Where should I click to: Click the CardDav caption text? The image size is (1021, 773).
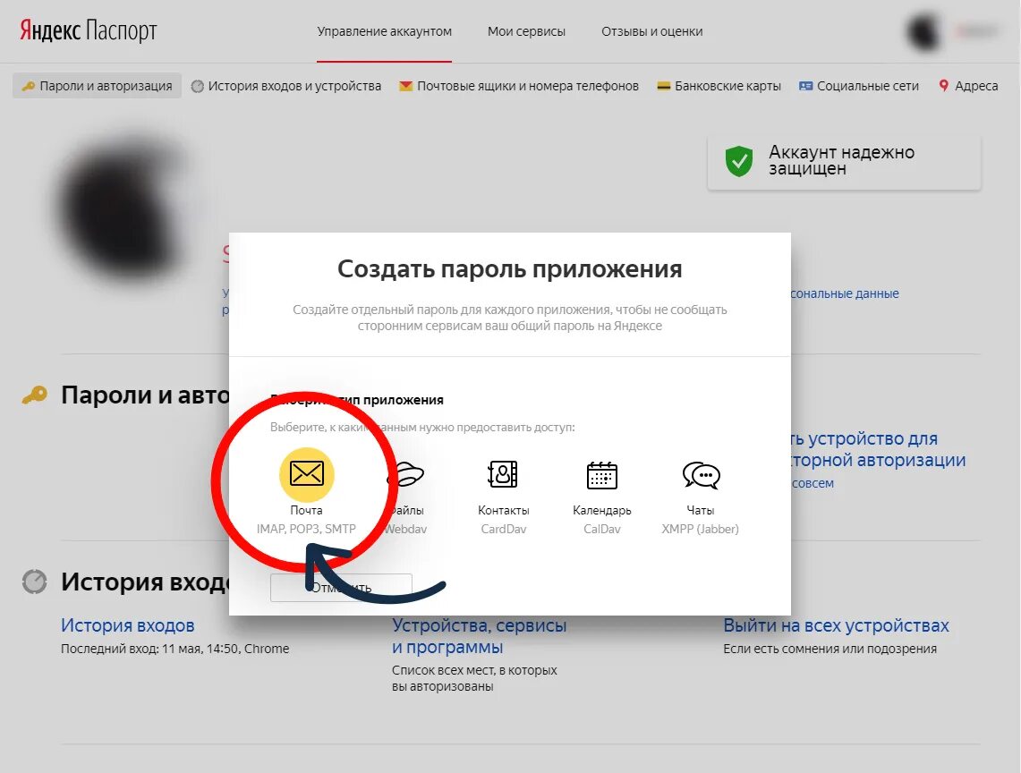point(503,529)
